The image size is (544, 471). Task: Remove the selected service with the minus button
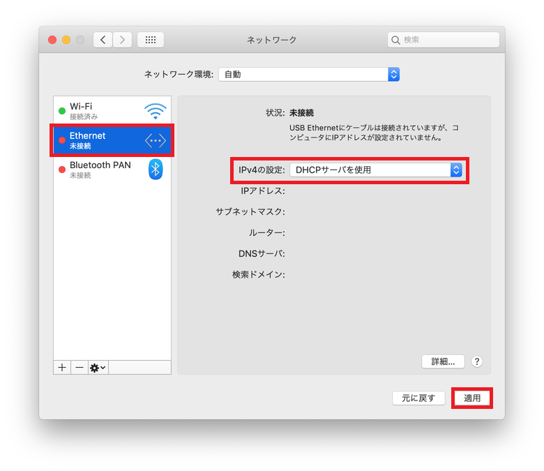coord(80,367)
